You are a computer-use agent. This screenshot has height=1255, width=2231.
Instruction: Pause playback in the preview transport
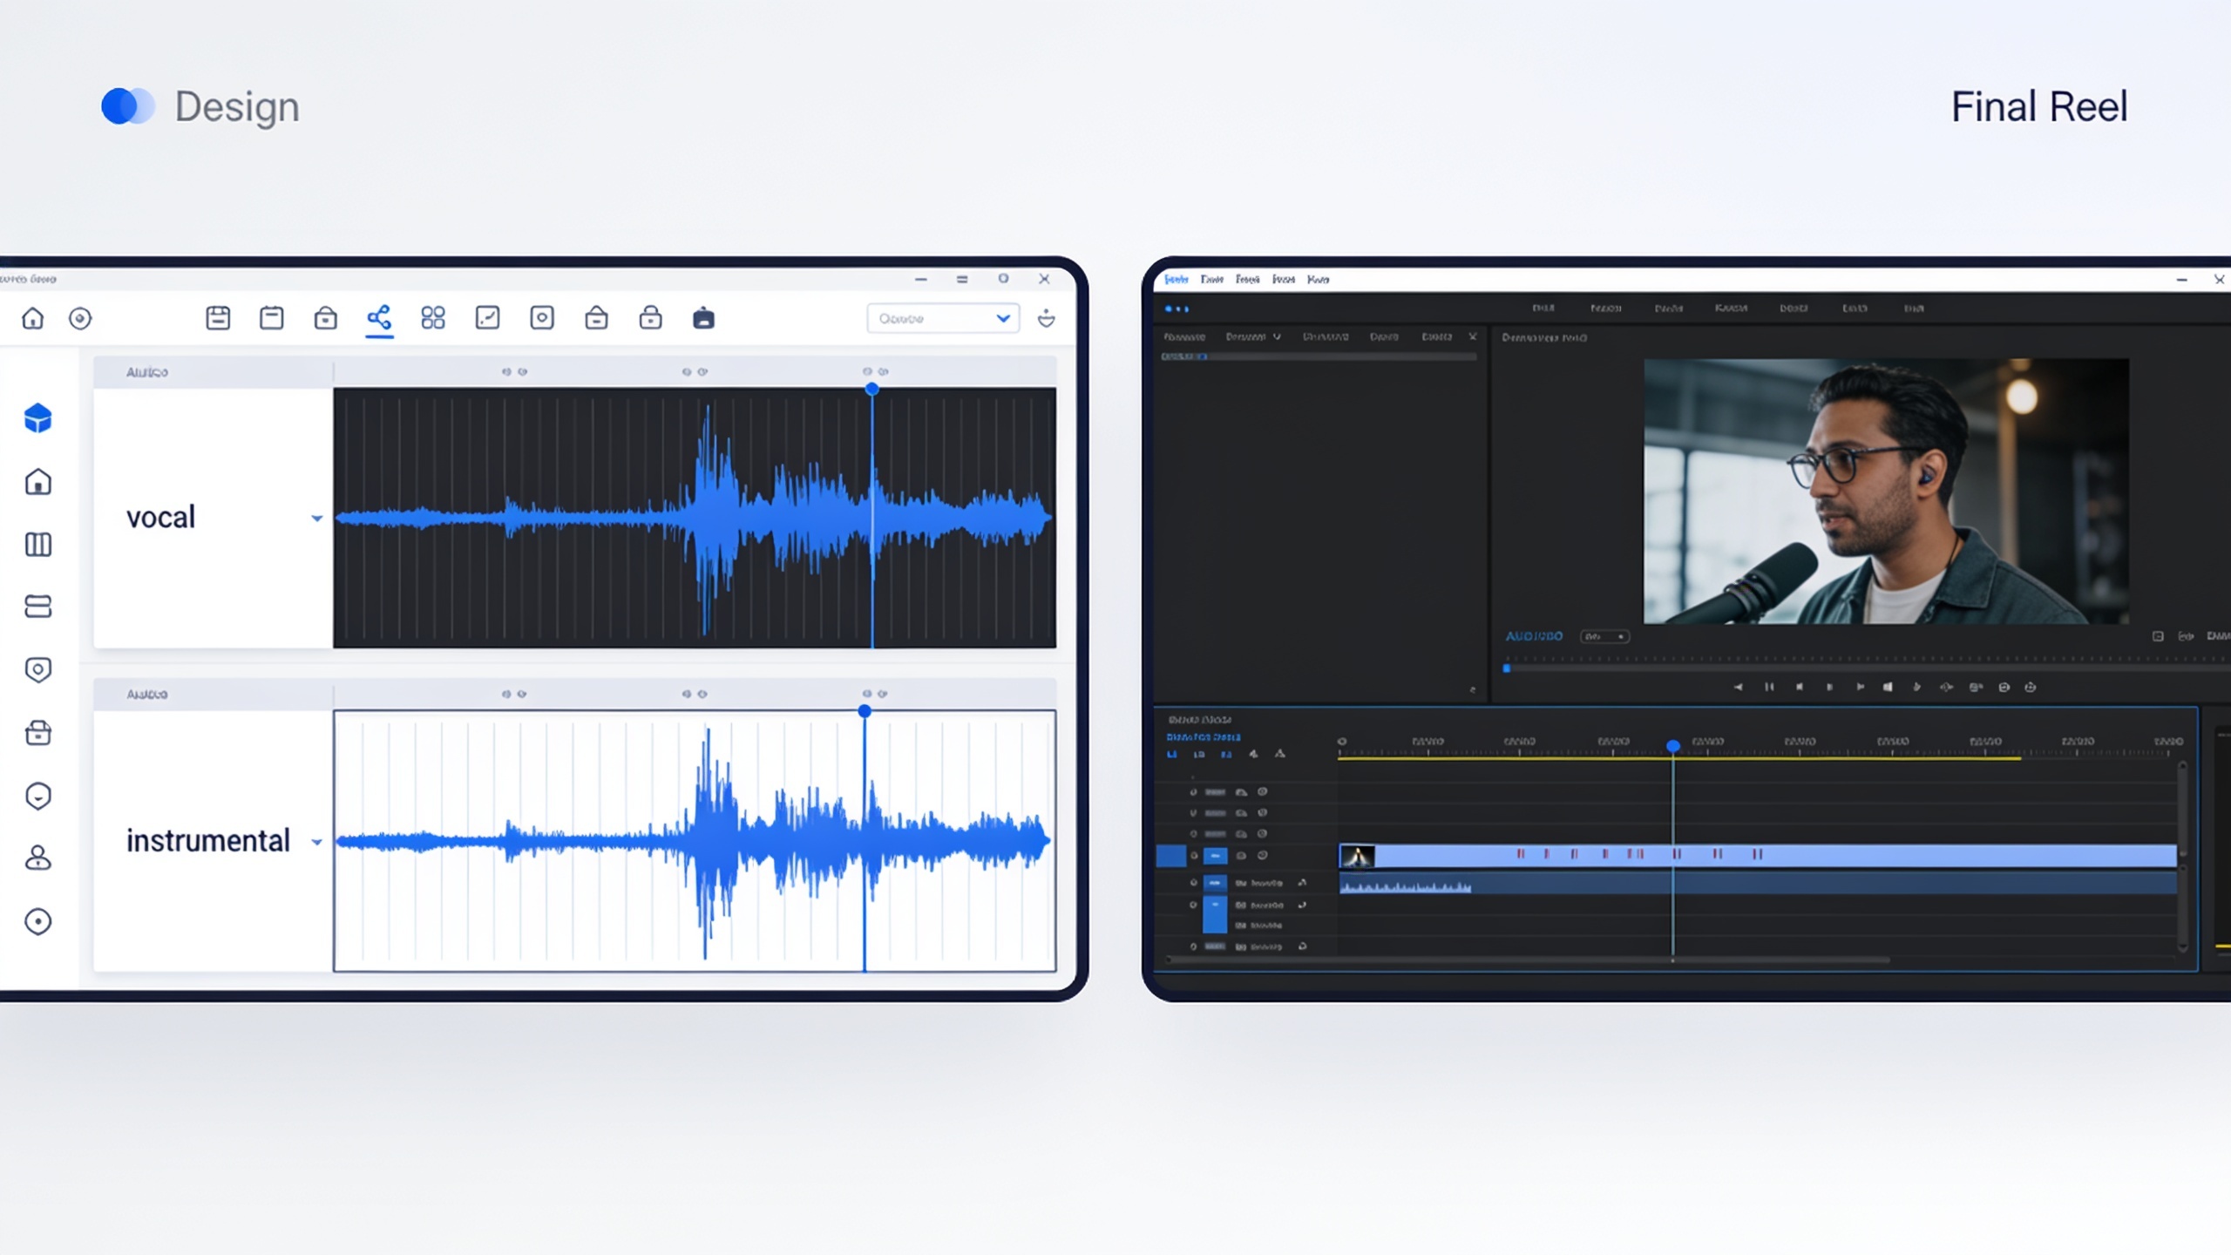coord(1769,688)
